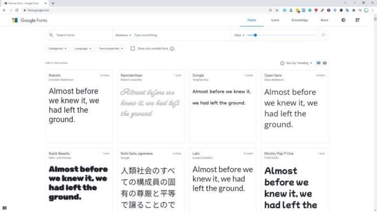Expand the Font properties dropdown
Screen dimensions: 377x212
pos(111,48)
